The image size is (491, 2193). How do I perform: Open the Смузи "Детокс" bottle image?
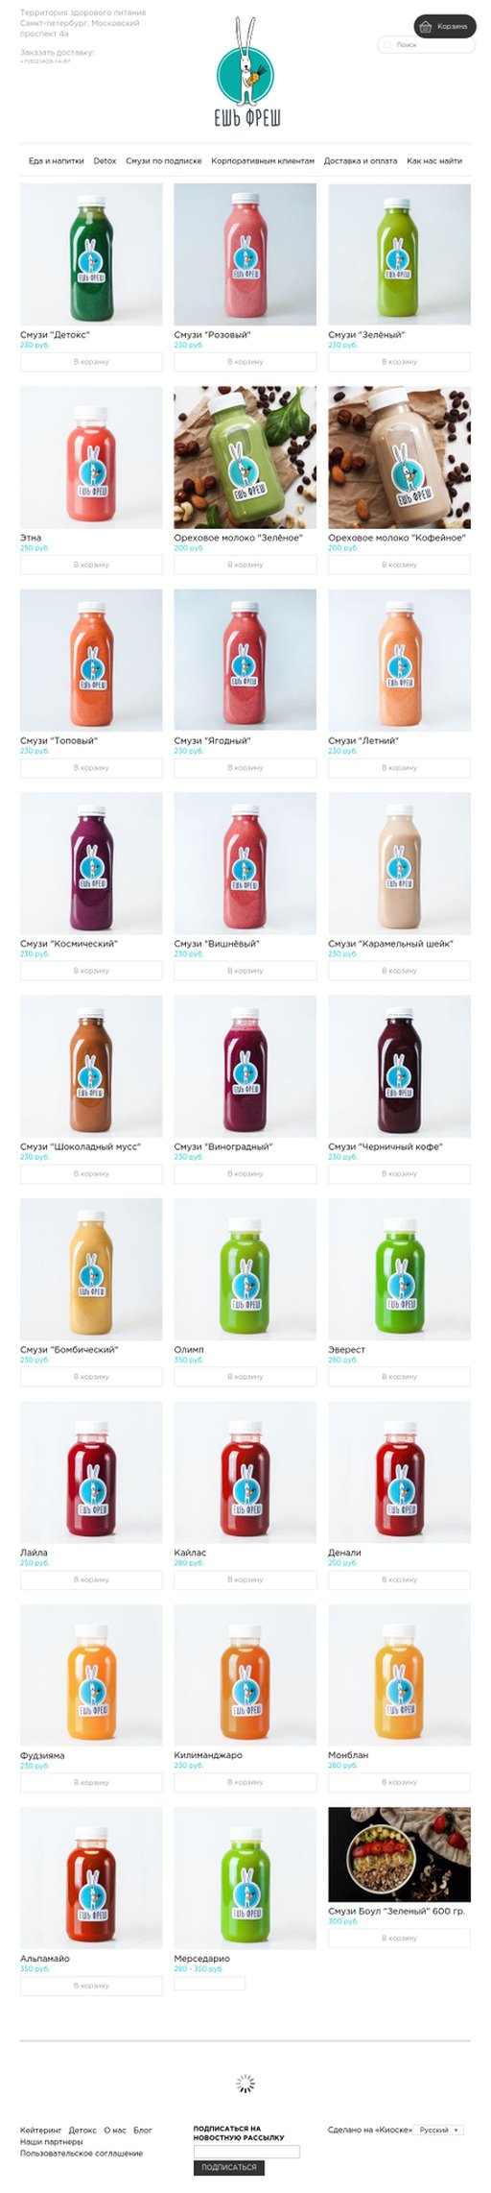click(91, 254)
